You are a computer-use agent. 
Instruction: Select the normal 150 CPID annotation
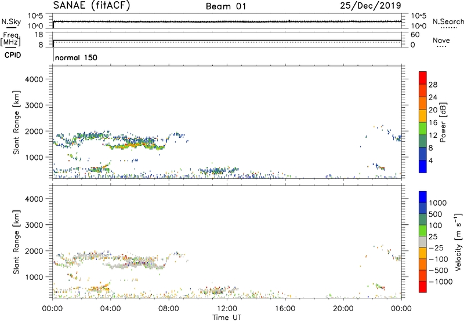pos(76,57)
